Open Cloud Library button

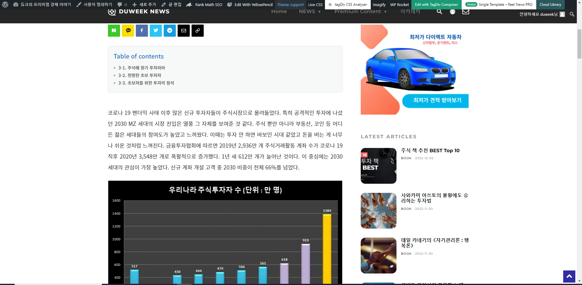(x=550, y=5)
